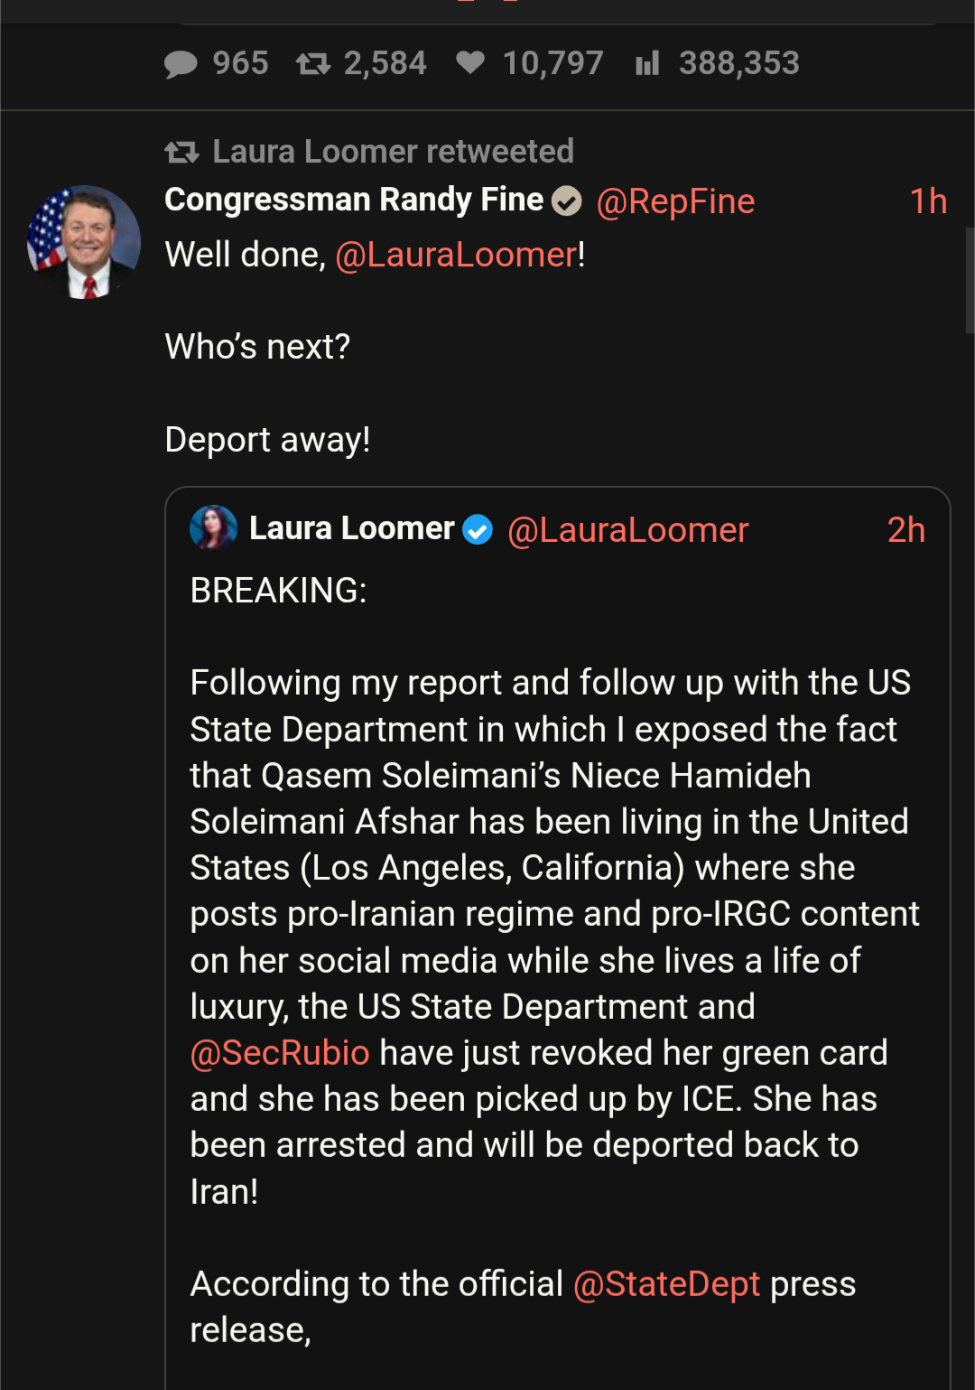Screen dimensions: 975x1390
Task: Open the Congressman Randy Fine display name
Action: pos(354,200)
